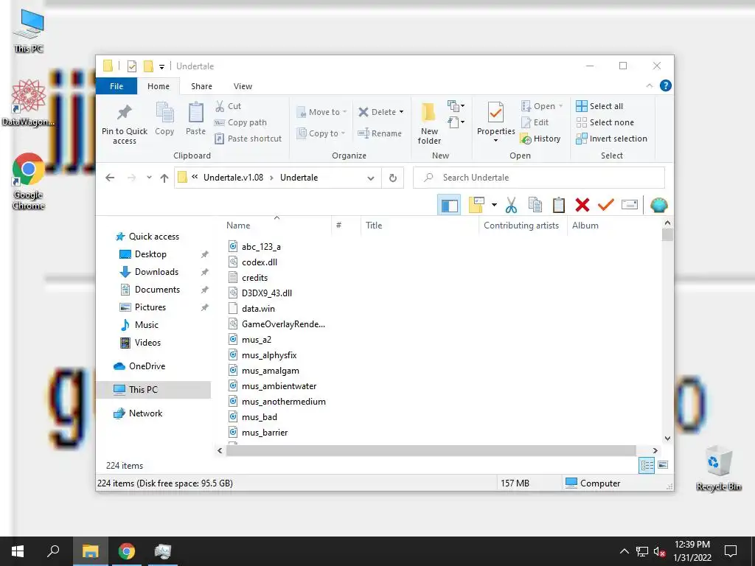The image size is (755, 566).
Task: Click Select all
Action: coord(599,106)
